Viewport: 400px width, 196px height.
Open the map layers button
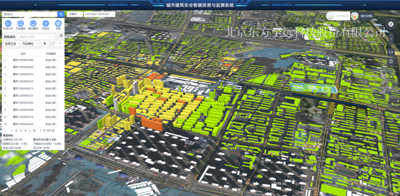pos(391,52)
